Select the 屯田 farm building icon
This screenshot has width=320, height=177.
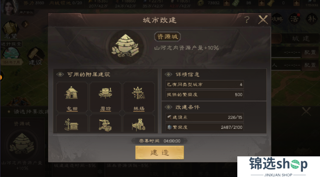pyautogui.click(x=72, y=97)
